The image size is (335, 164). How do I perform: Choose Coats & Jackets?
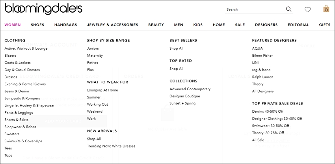click(x=17, y=63)
